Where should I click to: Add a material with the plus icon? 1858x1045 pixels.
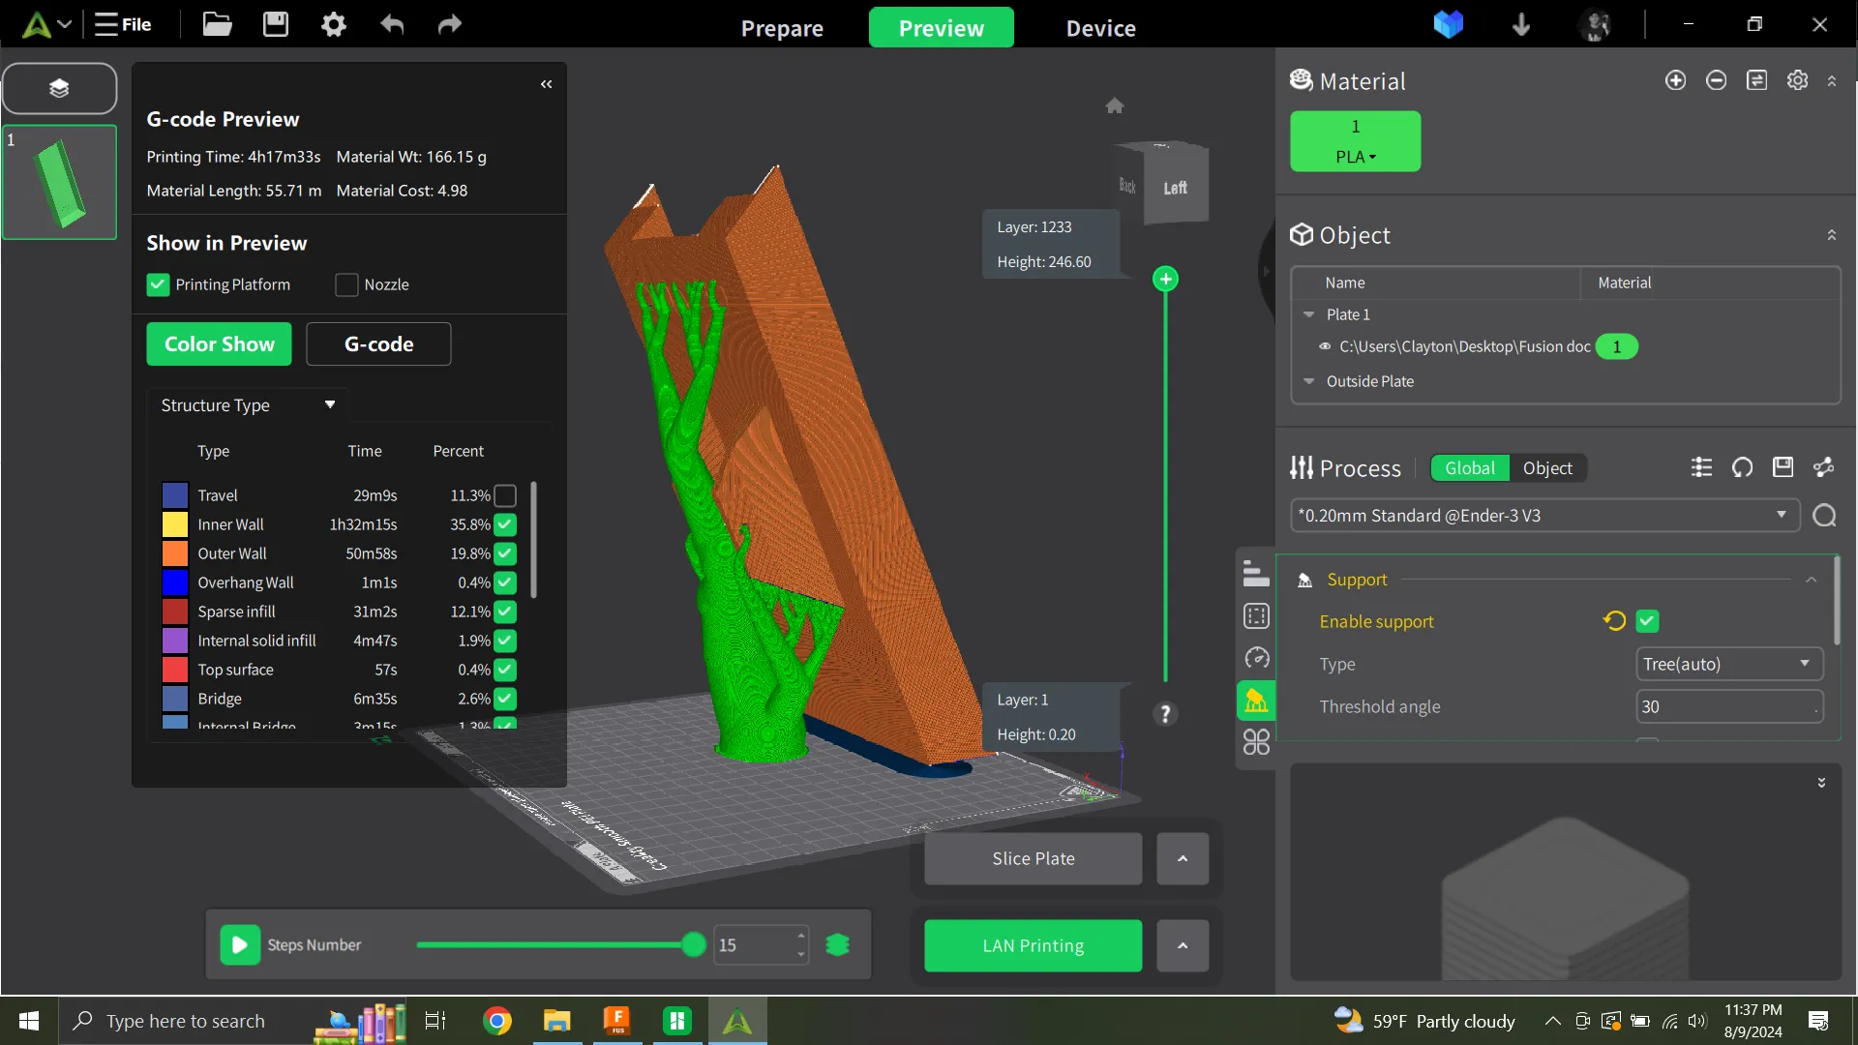coord(1675,80)
